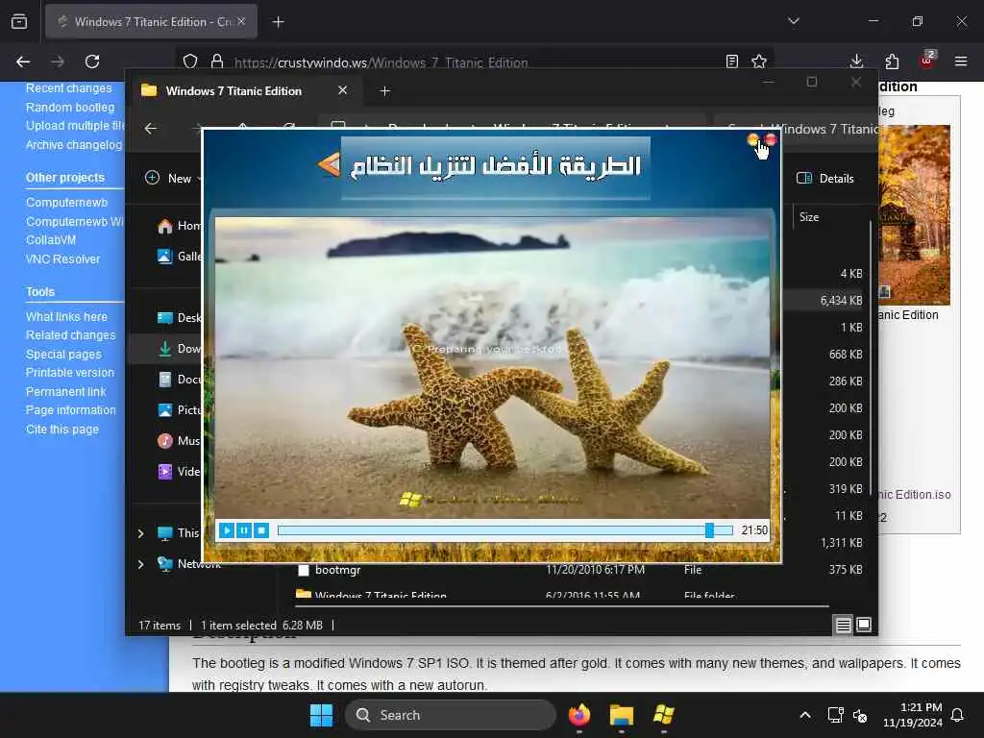Open the Printable version link
The image size is (984, 738).
point(69,373)
